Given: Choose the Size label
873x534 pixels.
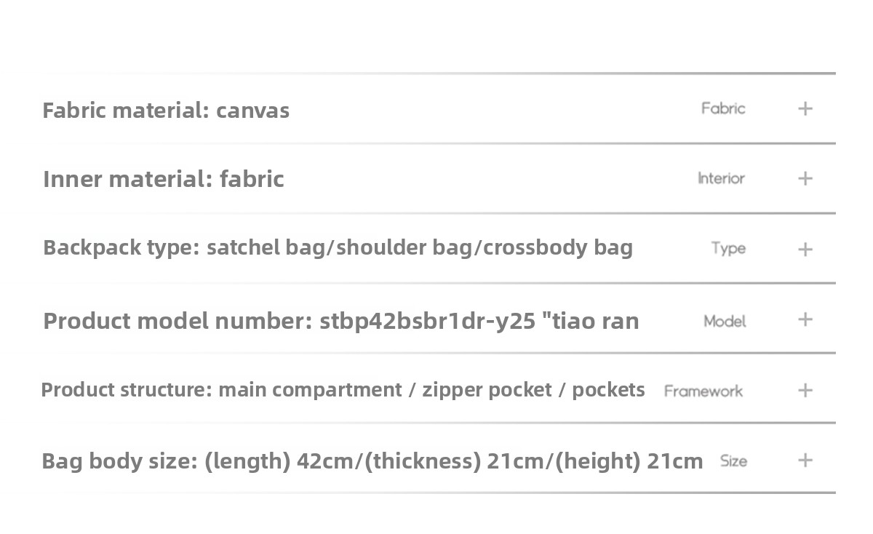Looking at the screenshot, I should pos(733,461).
